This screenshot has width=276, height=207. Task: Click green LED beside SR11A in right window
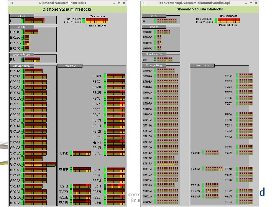click(155, 125)
